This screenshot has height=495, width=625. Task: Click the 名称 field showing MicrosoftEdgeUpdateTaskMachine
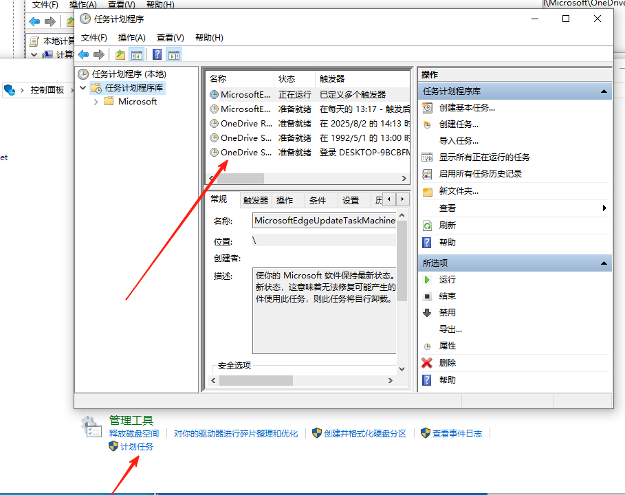click(324, 221)
